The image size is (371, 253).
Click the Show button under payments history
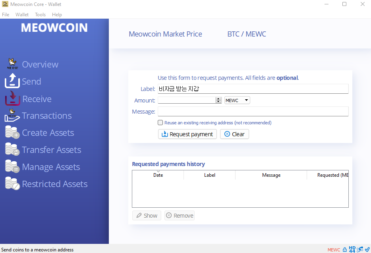tap(147, 216)
